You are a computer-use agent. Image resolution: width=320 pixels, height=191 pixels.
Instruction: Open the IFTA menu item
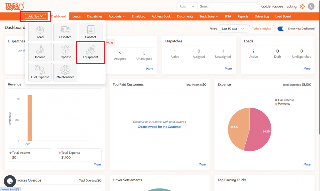pyautogui.click(x=228, y=16)
